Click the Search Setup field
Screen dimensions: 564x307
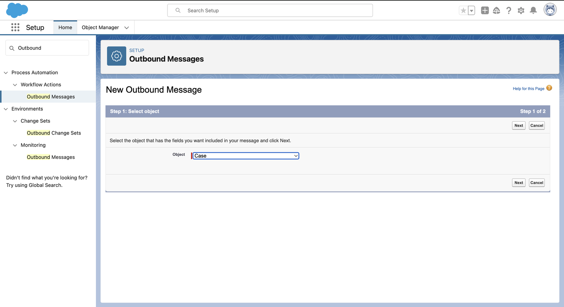tap(270, 11)
